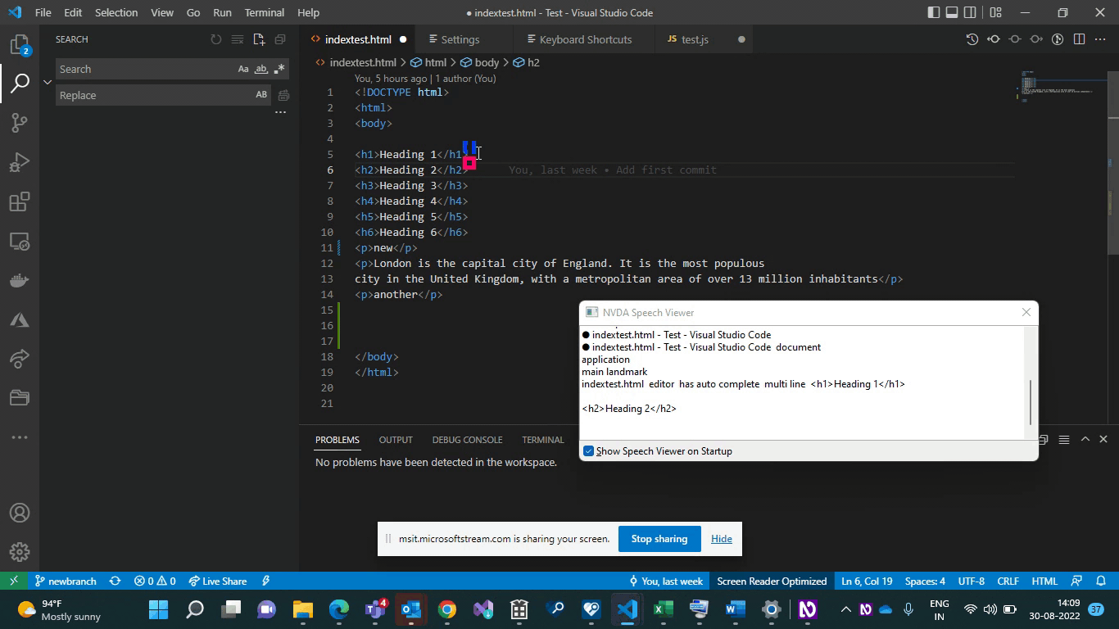
Task: Maximize the bottom panel with chevron
Action: [x=1085, y=439]
